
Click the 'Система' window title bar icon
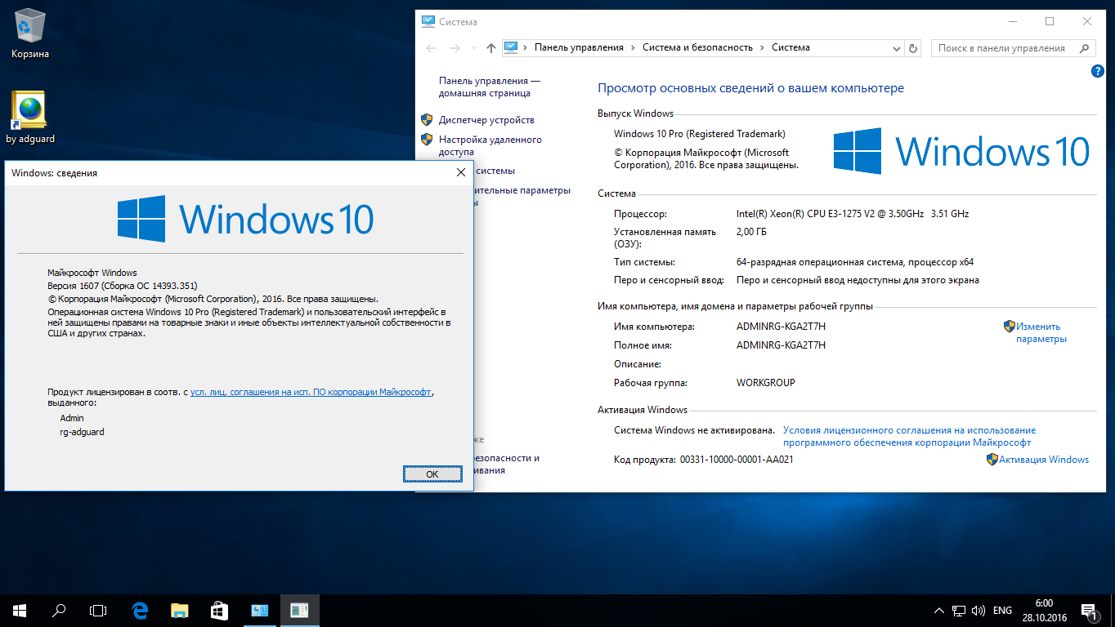point(428,22)
